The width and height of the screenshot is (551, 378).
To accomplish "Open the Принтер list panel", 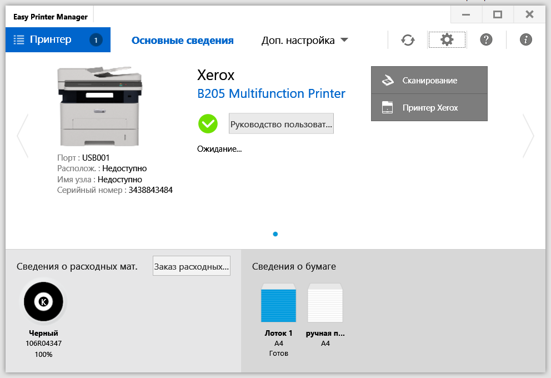I will [x=58, y=39].
